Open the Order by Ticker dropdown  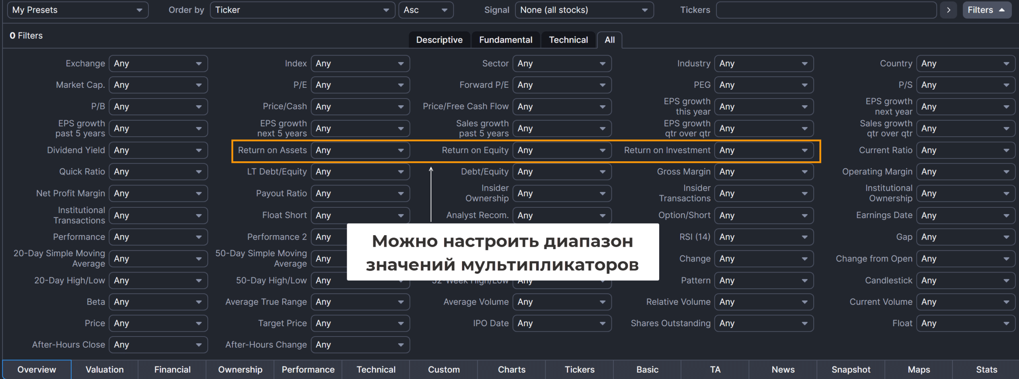[302, 10]
